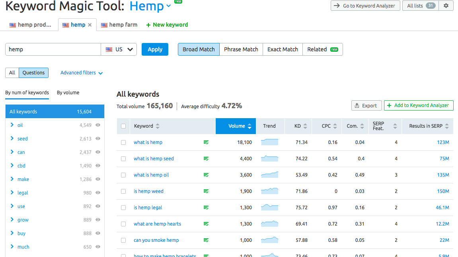This screenshot has width=458, height=257.
Task: Click SERP icon for 'what is hemp'
Action: [x=206, y=142]
